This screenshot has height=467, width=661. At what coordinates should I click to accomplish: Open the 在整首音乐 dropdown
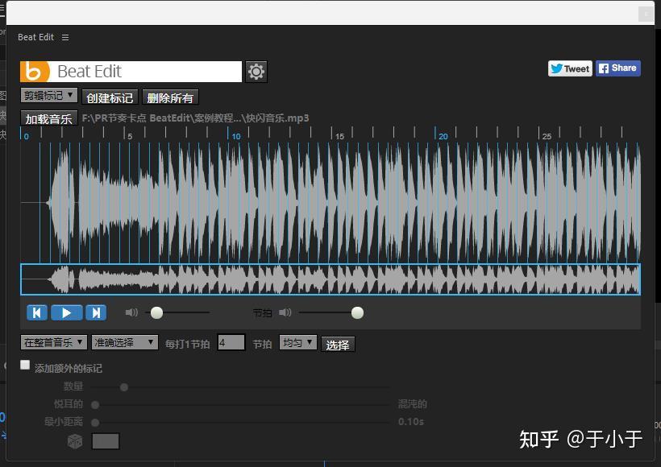[x=54, y=342]
